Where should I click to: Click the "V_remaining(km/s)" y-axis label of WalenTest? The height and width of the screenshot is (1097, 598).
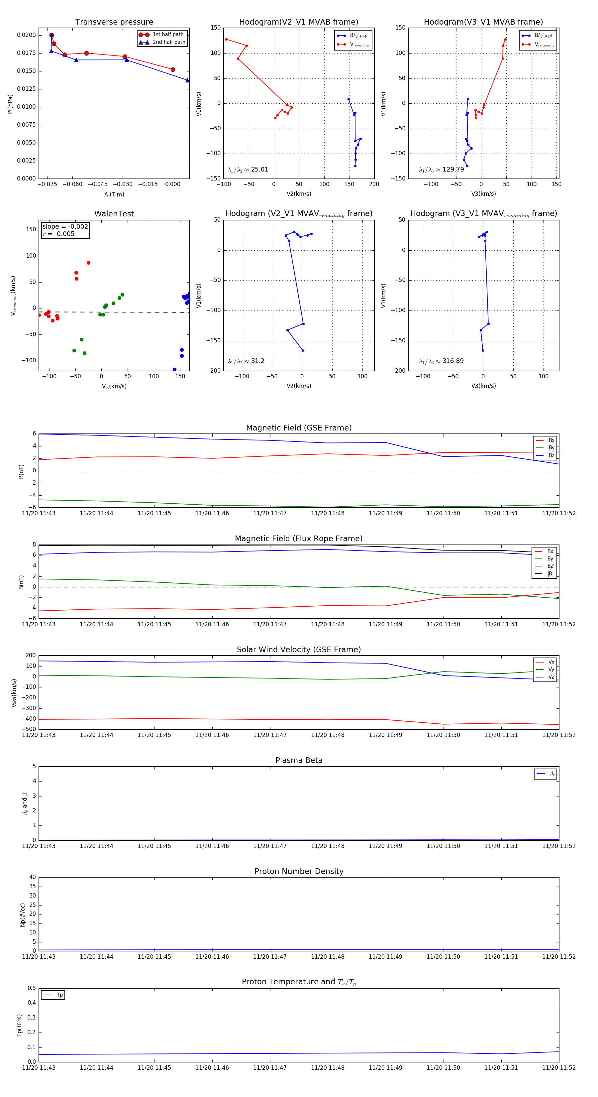click(13, 296)
